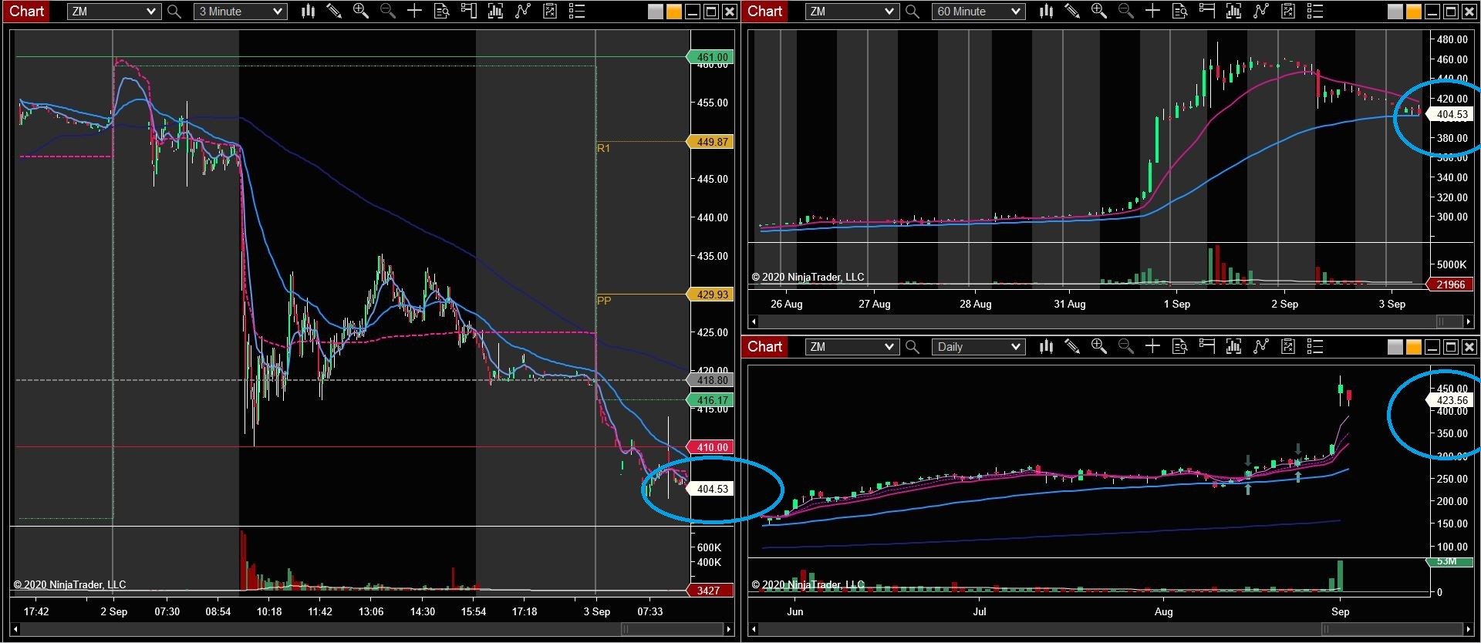
Task: Click scroll-left arrow of Daily chart
Action: (x=754, y=629)
